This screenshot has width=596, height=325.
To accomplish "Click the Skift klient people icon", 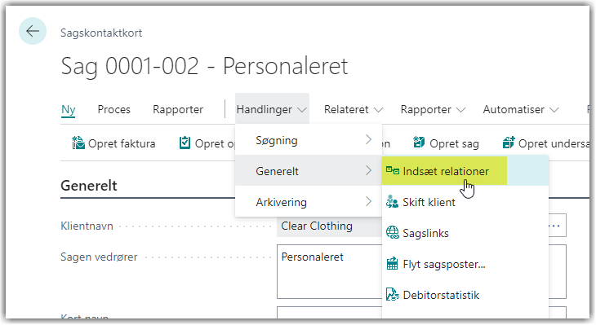I will (392, 202).
